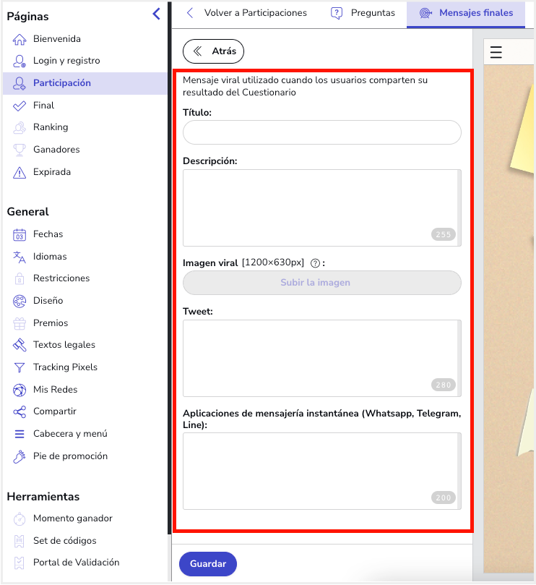Image resolution: width=536 pixels, height=585 pixels.
Task: Collapse the Páginas sidebar with chevron
Action: point(156,14)
